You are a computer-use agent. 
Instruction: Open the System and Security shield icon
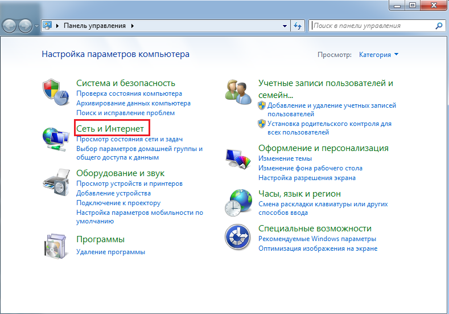coord(56,92)
